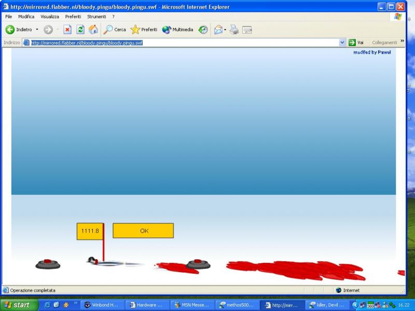415x311 pixels.
Task: Close the Internet Explorer window
Action: [x=400, y=7]
